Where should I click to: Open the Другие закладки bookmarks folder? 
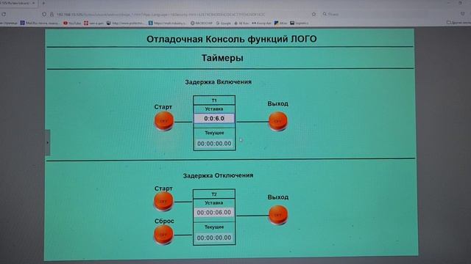pyautogui.click(x=458, y=23)
